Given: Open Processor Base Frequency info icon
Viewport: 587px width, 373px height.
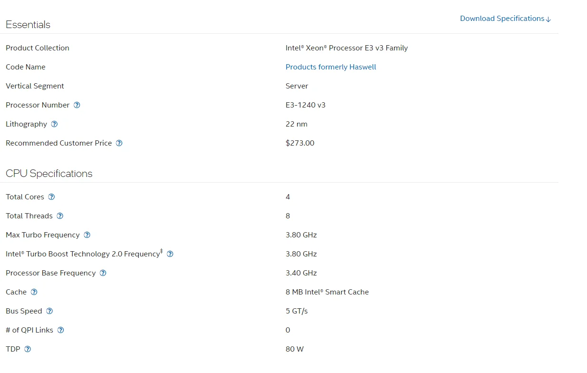Looking at the screenshot, I should tap(103, 273).
